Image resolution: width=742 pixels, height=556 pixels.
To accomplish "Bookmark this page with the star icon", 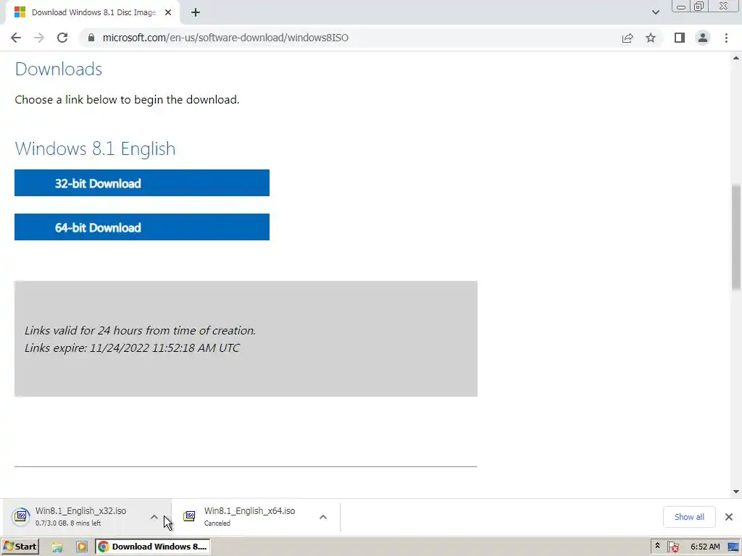I will (x=651, y=38).
